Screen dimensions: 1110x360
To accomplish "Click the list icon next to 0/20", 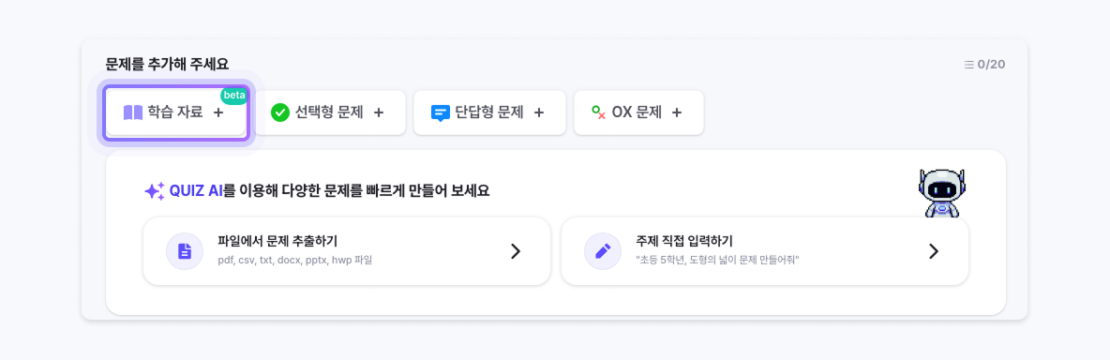I will click(968, 65).
